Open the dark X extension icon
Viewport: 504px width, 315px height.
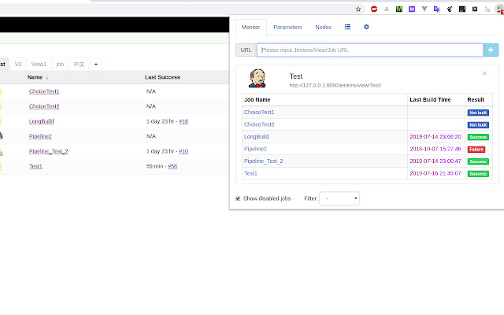(475, 9)
